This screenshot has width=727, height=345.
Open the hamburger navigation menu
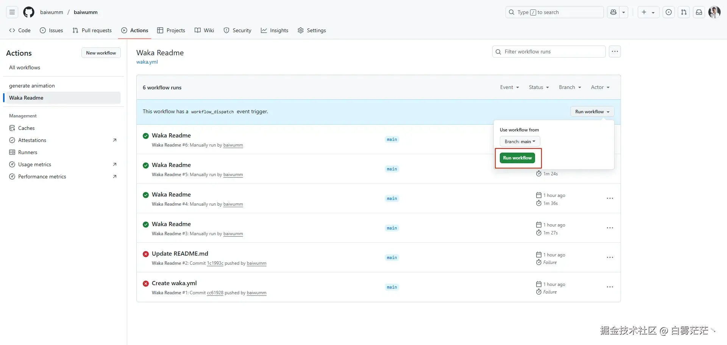[x=12, y=12]
